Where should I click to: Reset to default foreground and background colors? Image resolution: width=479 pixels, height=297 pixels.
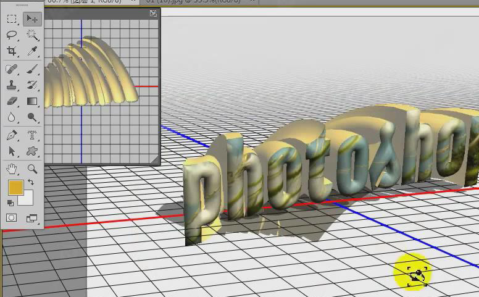pos(10,203)
